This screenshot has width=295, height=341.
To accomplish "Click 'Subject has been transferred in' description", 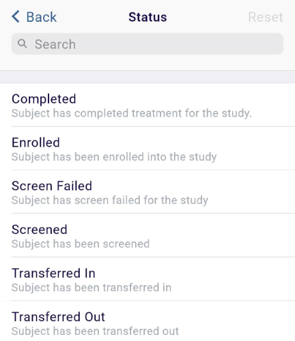I will click(92, 287).
